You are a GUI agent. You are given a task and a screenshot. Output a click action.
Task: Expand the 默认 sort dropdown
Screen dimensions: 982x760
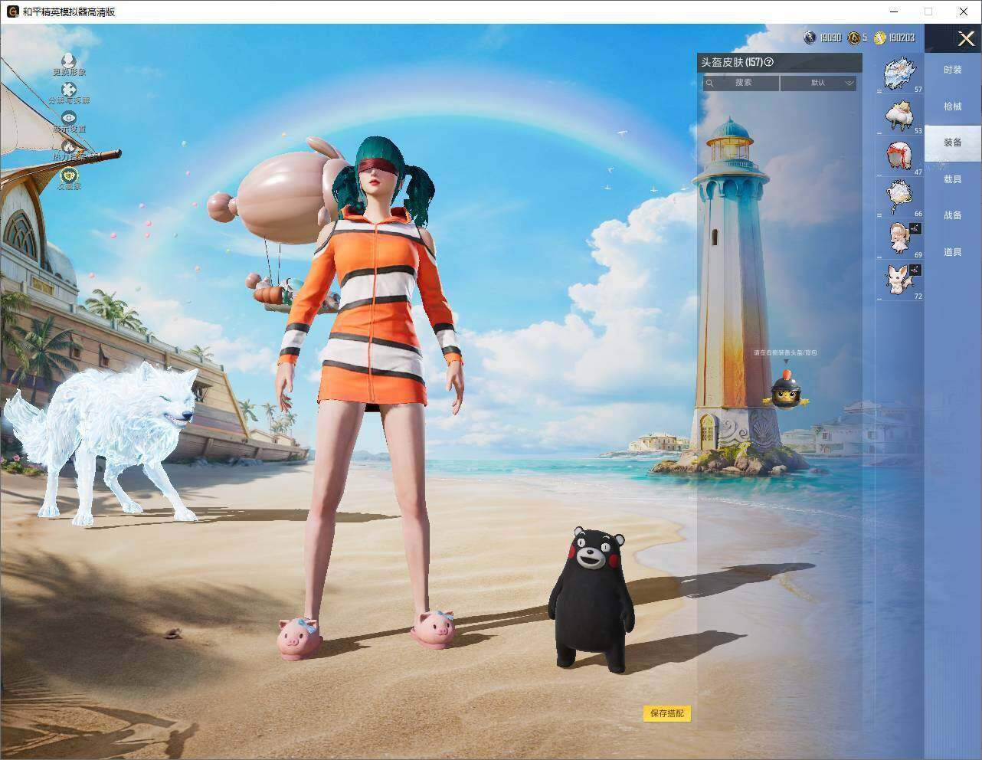point(819,83)
